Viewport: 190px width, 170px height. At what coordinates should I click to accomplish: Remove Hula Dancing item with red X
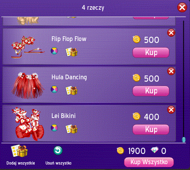[x=171, y=71]
